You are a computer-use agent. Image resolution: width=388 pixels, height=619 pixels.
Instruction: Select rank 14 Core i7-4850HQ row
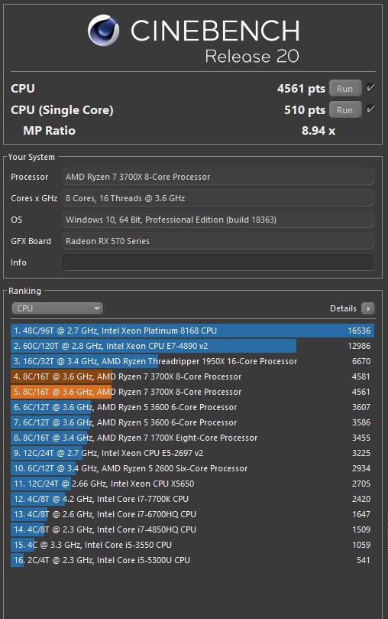click(x=192, y=529)
